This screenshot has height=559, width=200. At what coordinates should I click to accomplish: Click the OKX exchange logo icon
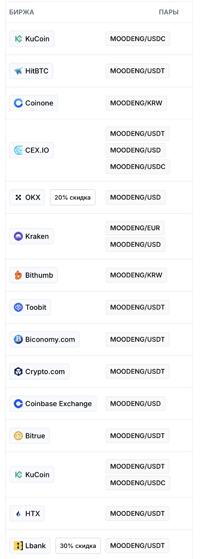pos(18,197)
